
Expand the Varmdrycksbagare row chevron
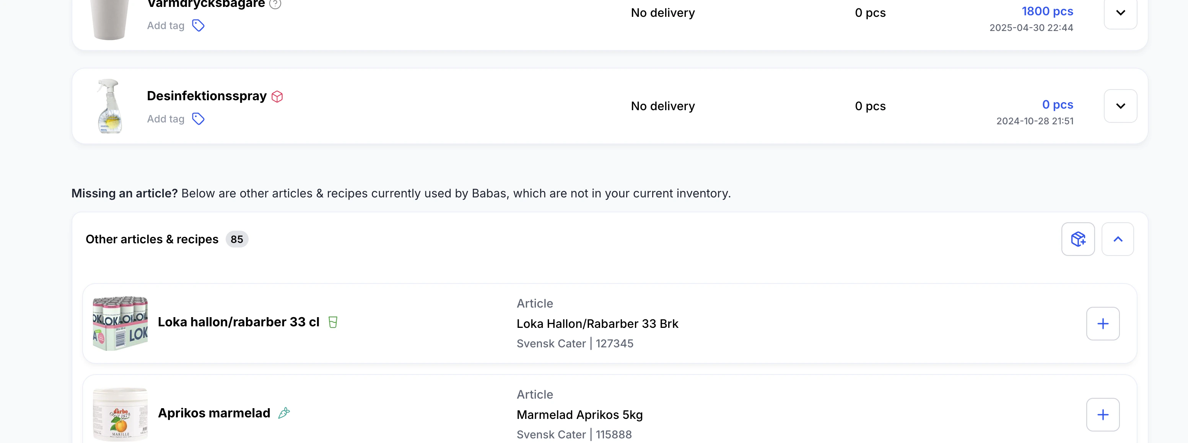[1120, 13]
